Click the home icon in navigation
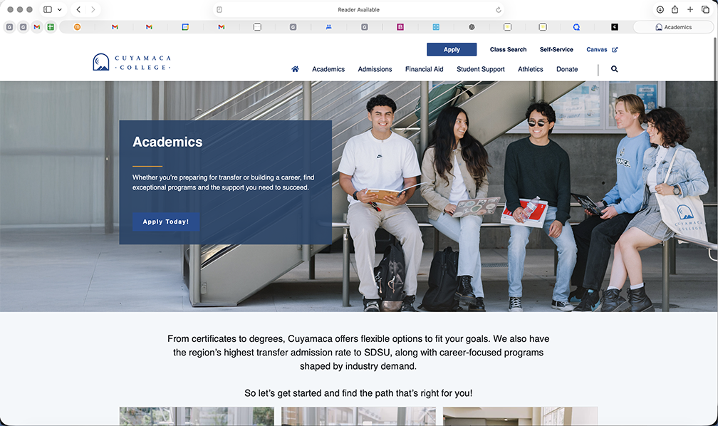This screenshot has width=718, height=426. pos(296,69)
